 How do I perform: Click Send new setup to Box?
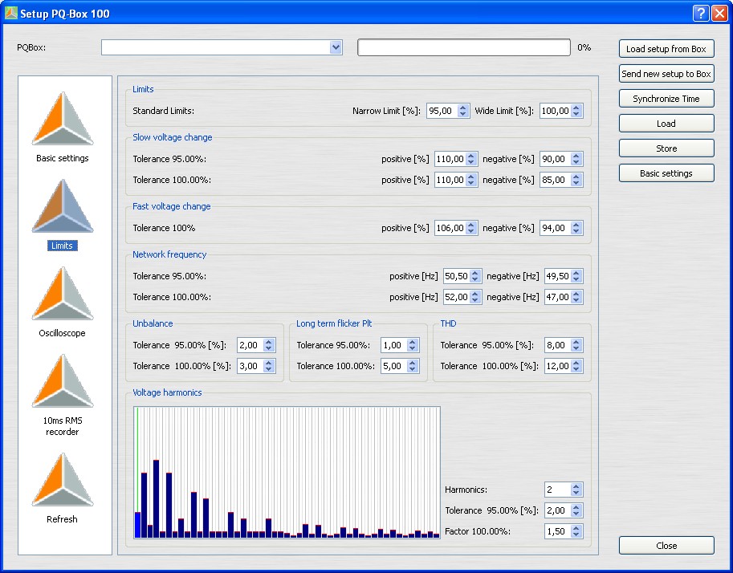[666, 73]
